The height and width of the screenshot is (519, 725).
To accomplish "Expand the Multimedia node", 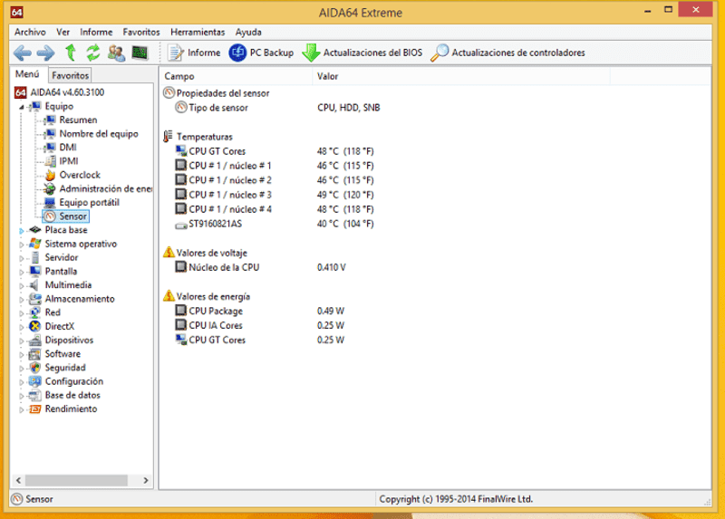I will click(21, 285).
